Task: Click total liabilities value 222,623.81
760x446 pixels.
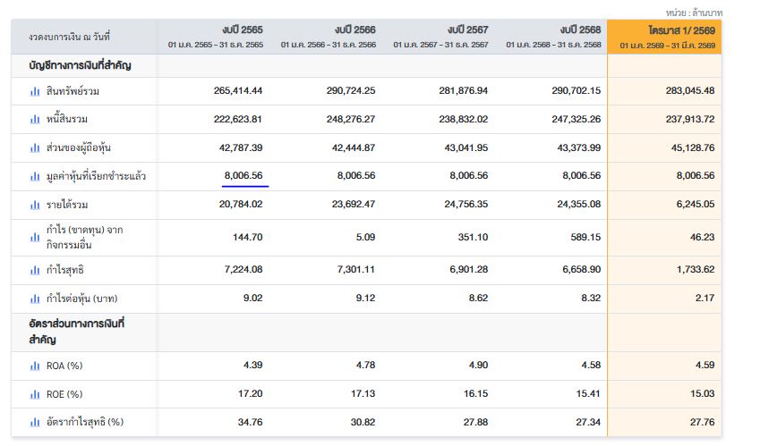Action: 238,119
